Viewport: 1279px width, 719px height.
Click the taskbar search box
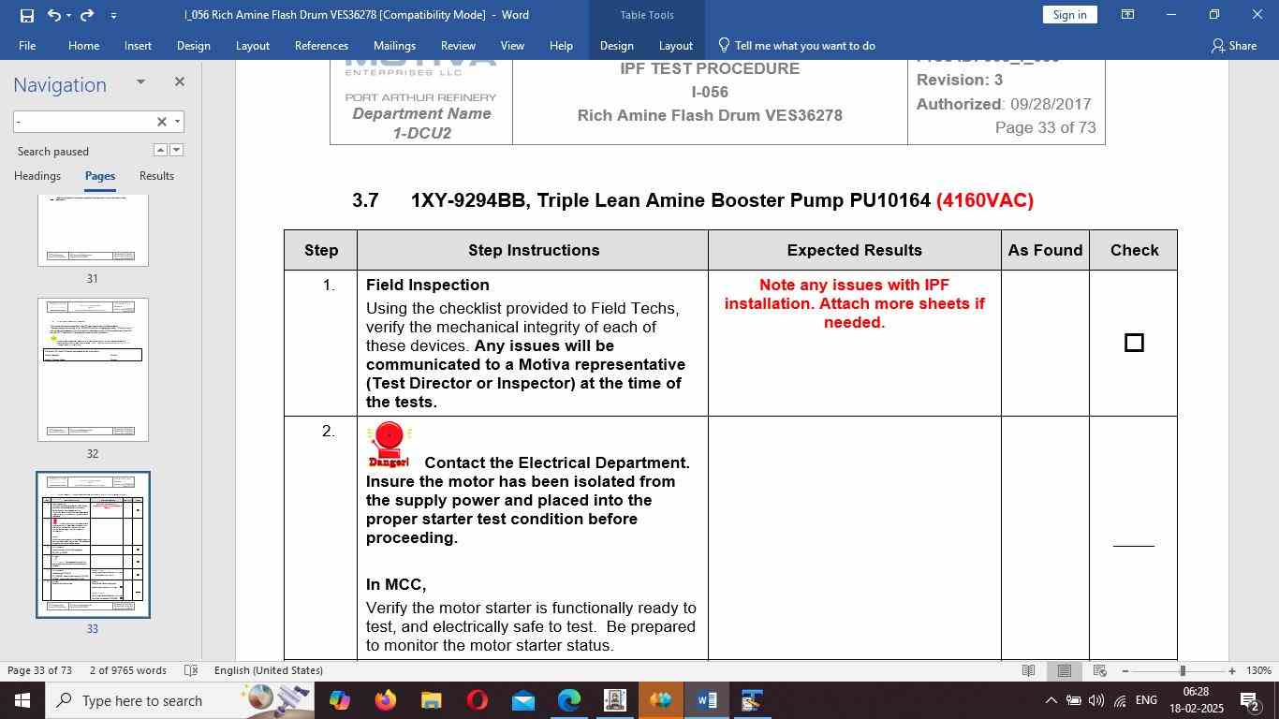pyautogui.click(x=180, y=700)
